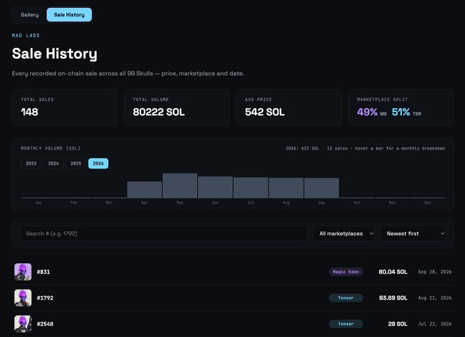Click the 29 SOL price
This screenshot has width=465, height=337.
(x=398, y=324)
